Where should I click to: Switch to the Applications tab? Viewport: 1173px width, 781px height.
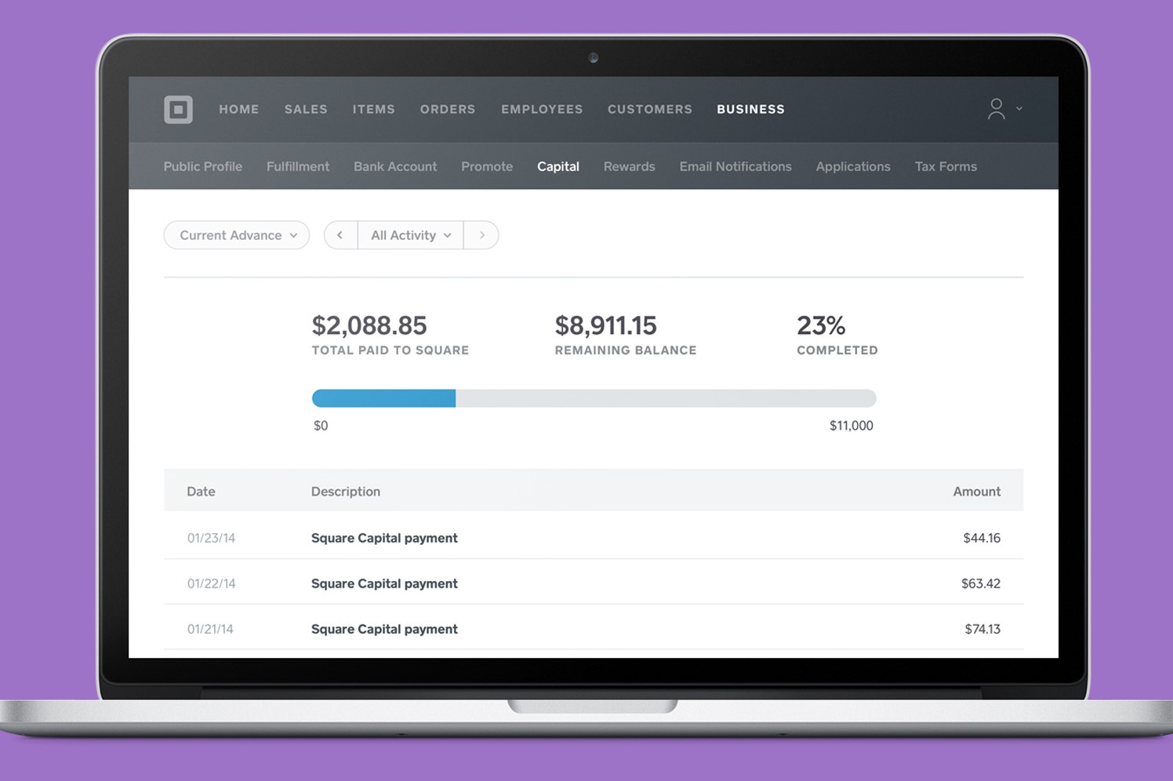tap(853, 166)
